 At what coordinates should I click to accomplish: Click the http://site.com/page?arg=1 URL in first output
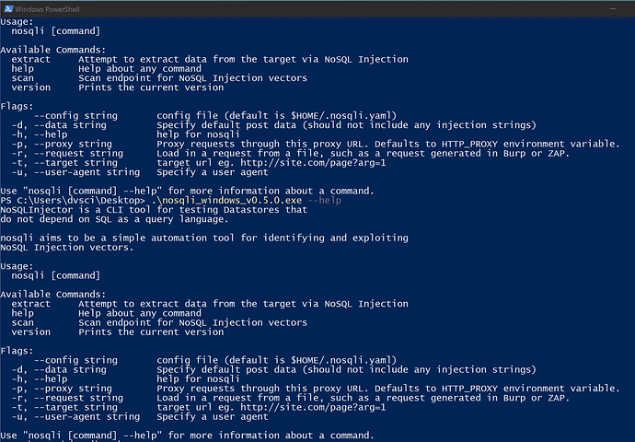313,163
